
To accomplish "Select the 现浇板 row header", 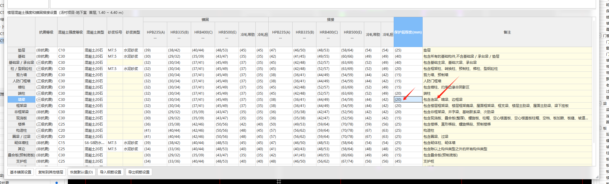I will click(x=22, y=118).
